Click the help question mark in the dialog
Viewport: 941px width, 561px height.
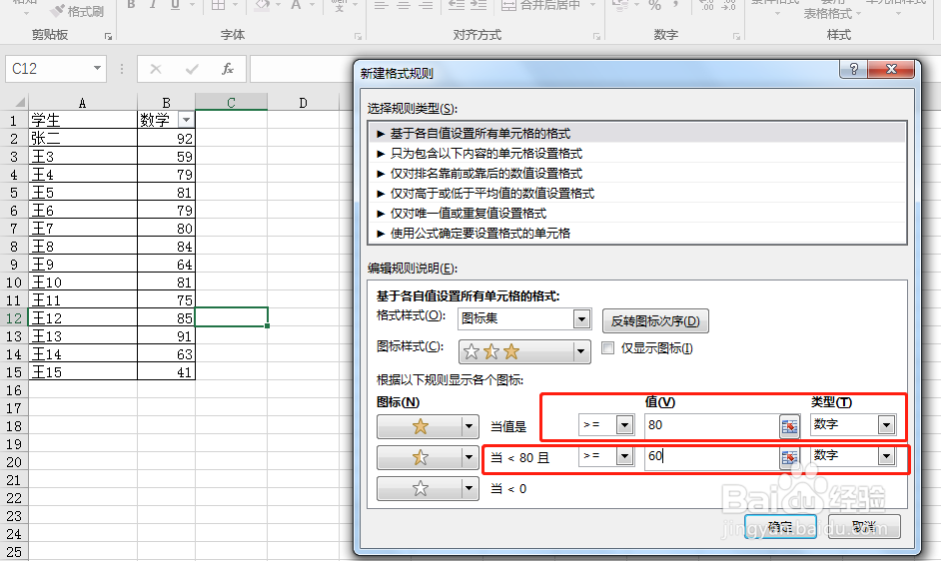tap(853, 69)
